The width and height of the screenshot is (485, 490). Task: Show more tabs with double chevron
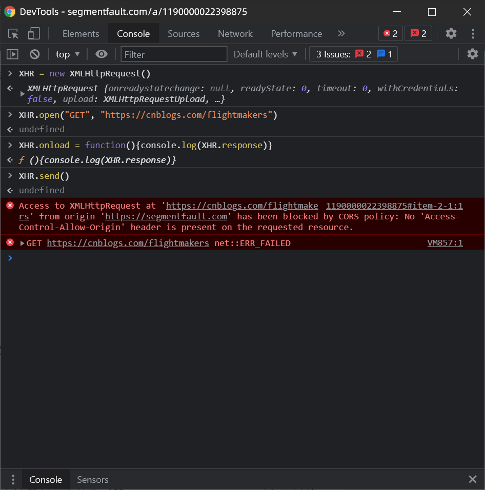pyautogui.click(x=341, y=33)
